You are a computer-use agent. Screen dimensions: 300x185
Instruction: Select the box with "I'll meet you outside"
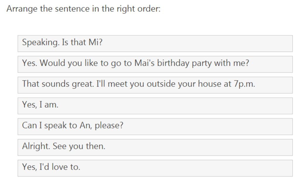155,85
